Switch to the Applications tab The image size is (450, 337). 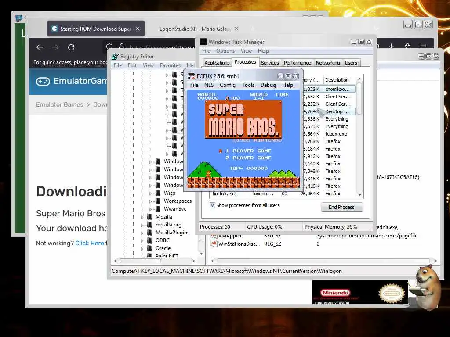point(217,63)
